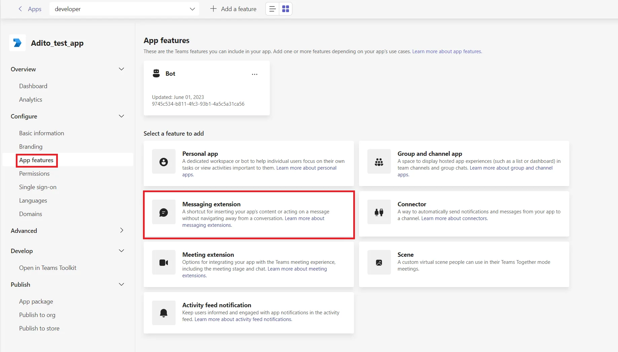Viewport: 618px width, 352px height.
Task: Collapse the Develop section
Action: (121, 251)
